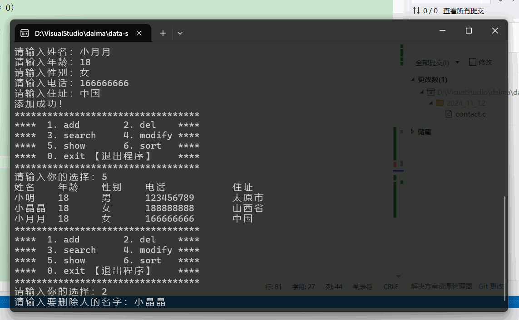519x320 pixels.
Task: Close the terminal window
Action: (495, 31)
